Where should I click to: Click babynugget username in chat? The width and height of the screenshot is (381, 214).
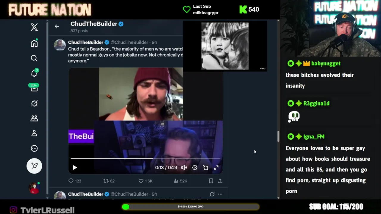tap(326, 63)
